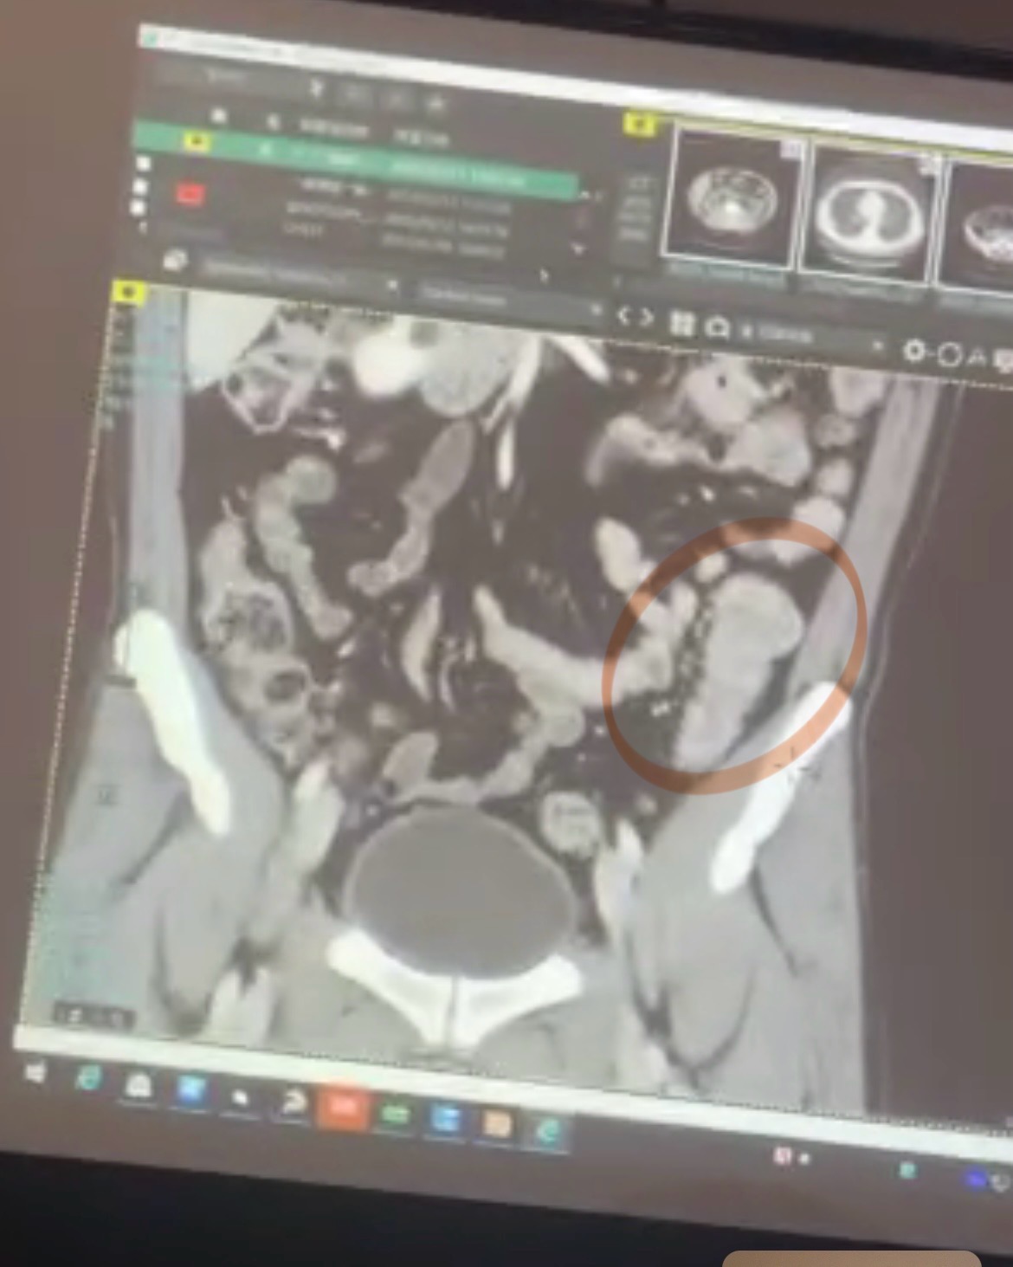Tick the topmost white checkbox in the study list

tap(144, 164)
